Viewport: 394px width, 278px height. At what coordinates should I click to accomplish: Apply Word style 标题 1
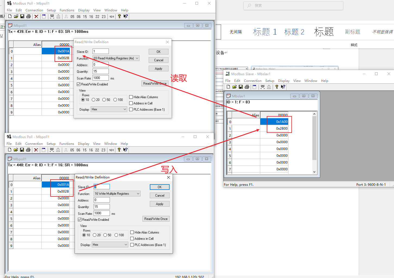tap(265, 32)
